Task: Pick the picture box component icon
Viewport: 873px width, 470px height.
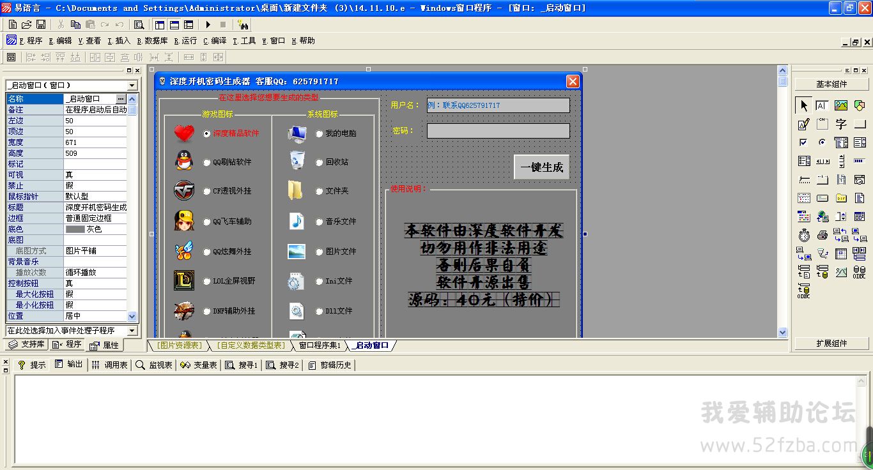Action: 841,105
